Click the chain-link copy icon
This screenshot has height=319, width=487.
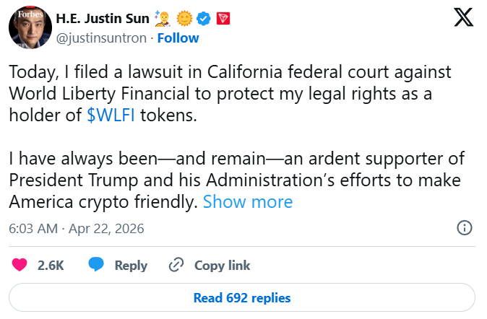pyautogui.click(x=176, y=266)
